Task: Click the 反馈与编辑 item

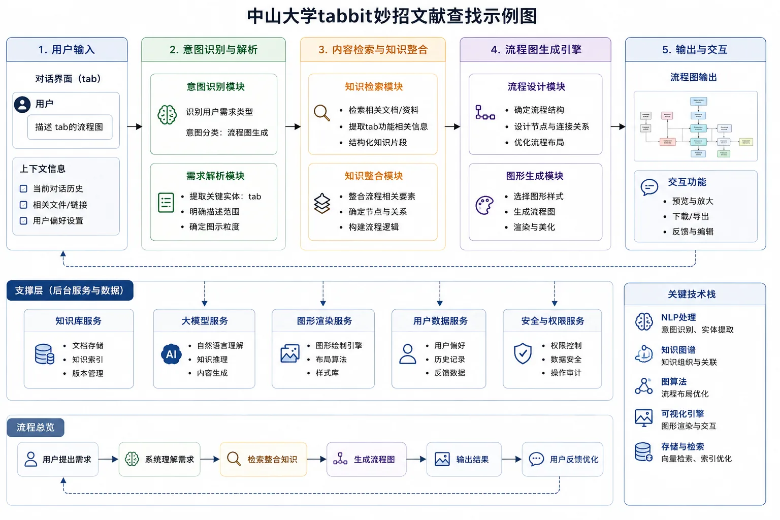Action: click(x=693, y=232)
